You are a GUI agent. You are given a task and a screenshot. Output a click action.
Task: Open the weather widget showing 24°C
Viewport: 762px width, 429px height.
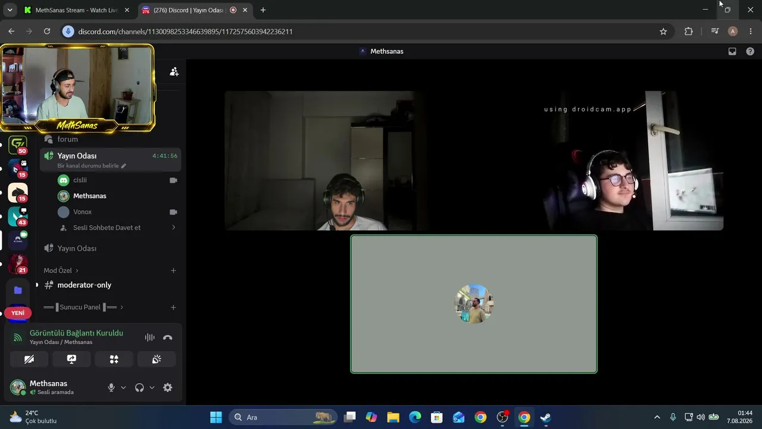[33, 417]
